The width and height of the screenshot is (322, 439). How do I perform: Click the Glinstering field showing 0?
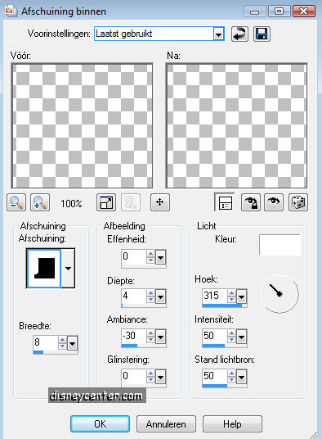tap(134, 377)
